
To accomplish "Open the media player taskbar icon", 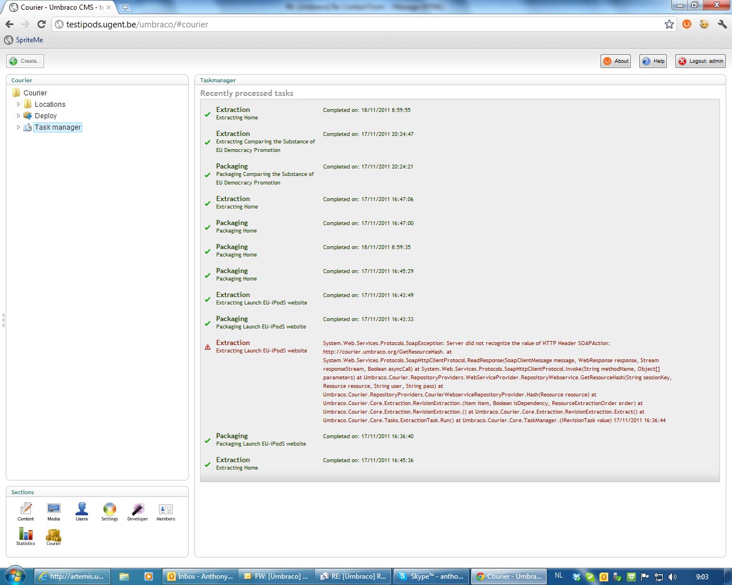I will pyautogui.click(x=149, y=576).
